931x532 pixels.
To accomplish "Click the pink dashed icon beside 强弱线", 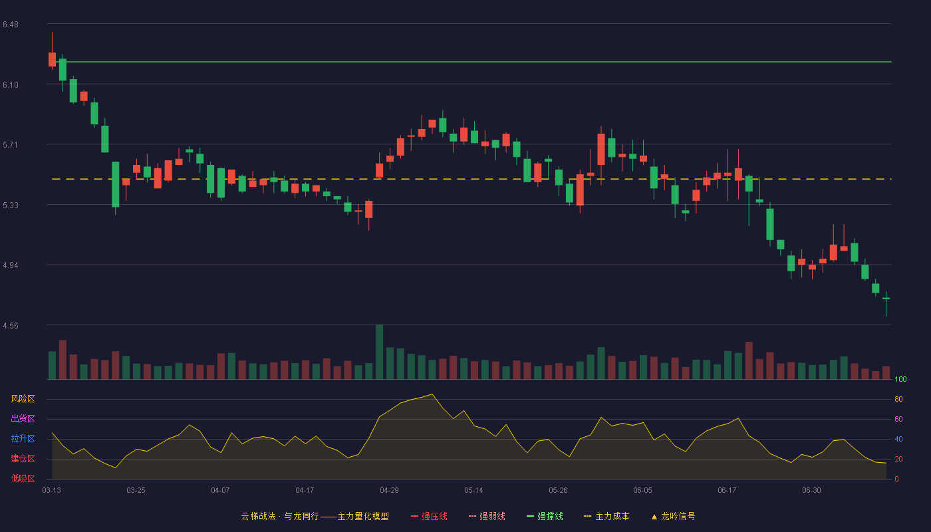I will pos(472,517).
